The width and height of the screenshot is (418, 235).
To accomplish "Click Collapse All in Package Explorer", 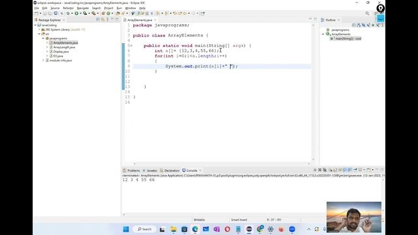I will [98, 20].
